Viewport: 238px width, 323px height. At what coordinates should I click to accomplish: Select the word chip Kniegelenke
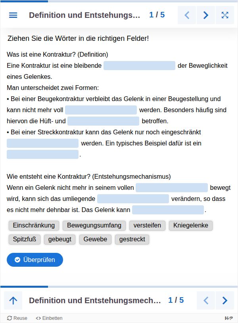pyautogui.click(x=191, y=226)
